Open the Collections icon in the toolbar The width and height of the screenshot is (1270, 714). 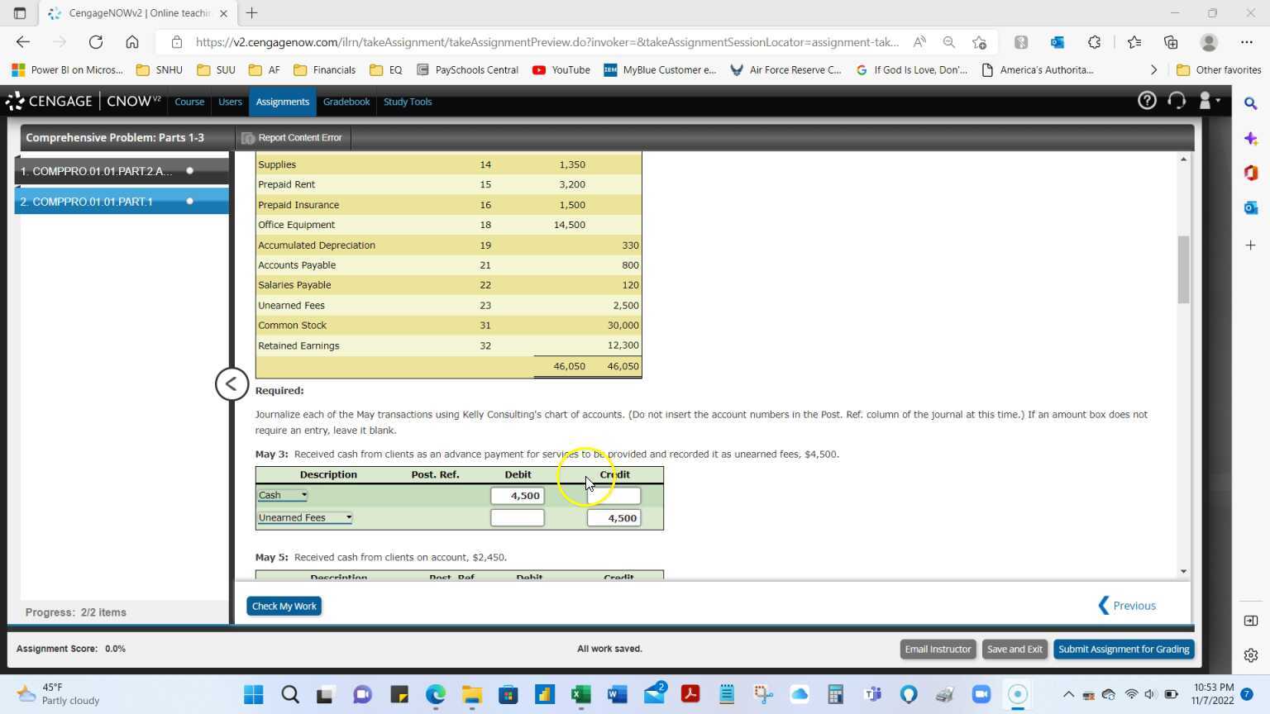coord(1171,42)
